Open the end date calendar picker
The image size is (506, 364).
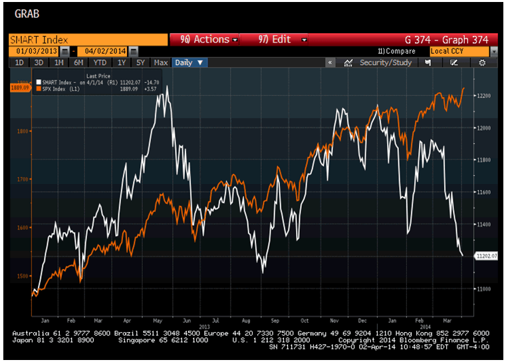click(133, 51)
